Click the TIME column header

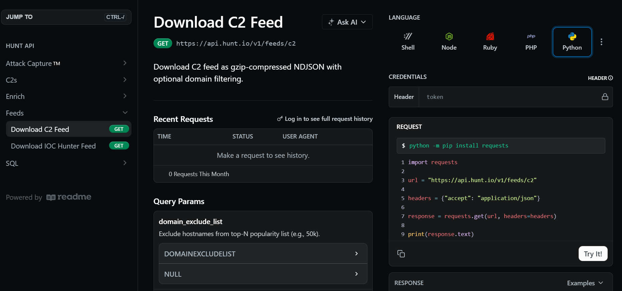pyautogui.click(x=164, y=137)
